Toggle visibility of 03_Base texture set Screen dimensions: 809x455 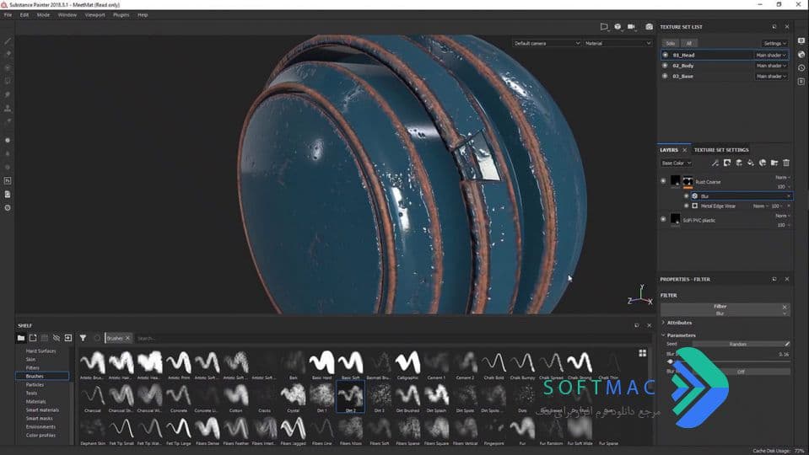[665, 76]
